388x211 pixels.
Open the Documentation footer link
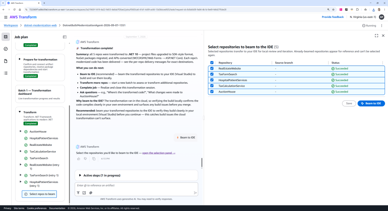[x=57, y=208]
